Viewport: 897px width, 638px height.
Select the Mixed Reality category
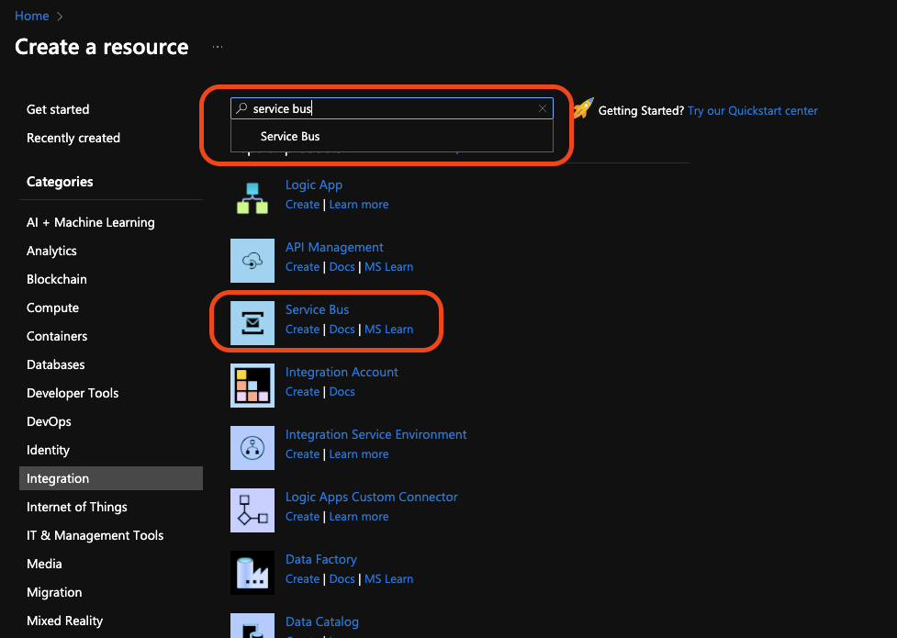(64, 621)
